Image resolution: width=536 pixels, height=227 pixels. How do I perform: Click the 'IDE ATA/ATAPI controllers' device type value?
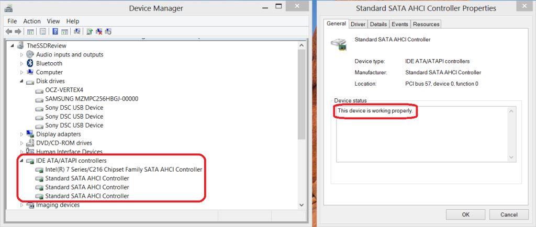tap(437, 61)
